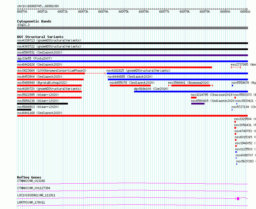Click the 66975k ruler tick label
Screen dimensions: 256x209
pyautogui.click(x=124, y=12)
